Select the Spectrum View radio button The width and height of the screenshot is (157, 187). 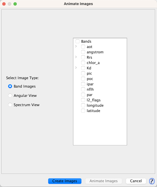click(10, 105)
